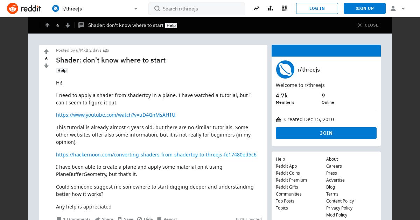This screenshot has width=420, height=220.
Task: Downvote the post in the black header bar
Action: tap(68, 25)
